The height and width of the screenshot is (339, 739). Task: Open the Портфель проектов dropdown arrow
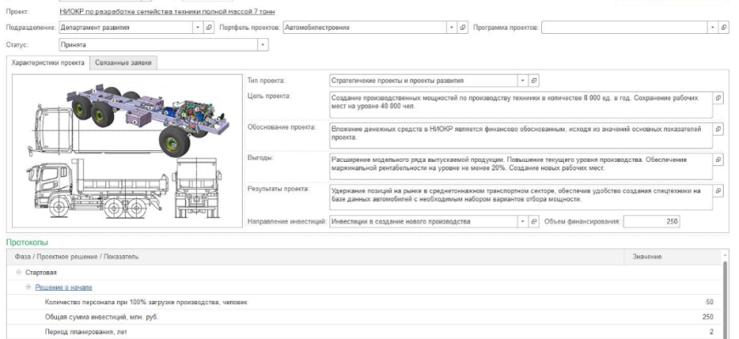click(452, 27)
